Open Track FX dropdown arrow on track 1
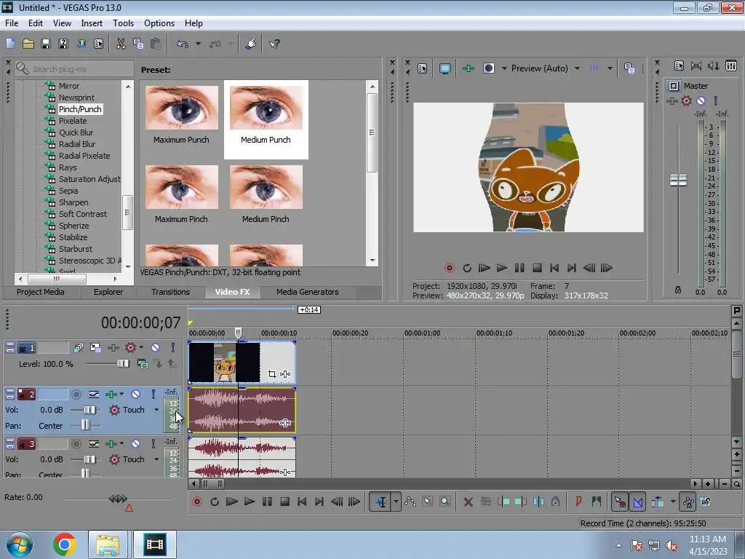 (141, 347)
